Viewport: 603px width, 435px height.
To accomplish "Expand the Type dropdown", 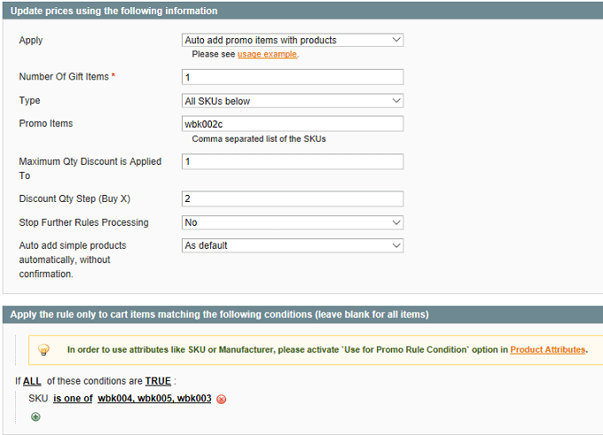I will coord(293,101).
